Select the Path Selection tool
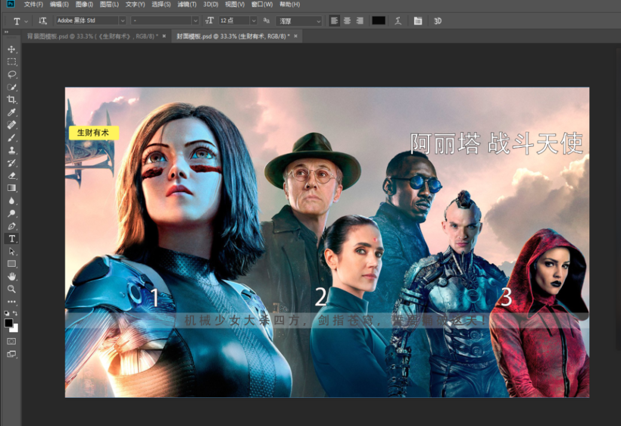Viewport: 621px width, 426px height. point(11,251)
